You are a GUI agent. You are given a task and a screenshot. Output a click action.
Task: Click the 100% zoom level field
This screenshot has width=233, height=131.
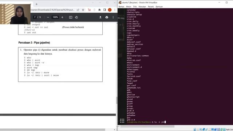coord(55,17)
